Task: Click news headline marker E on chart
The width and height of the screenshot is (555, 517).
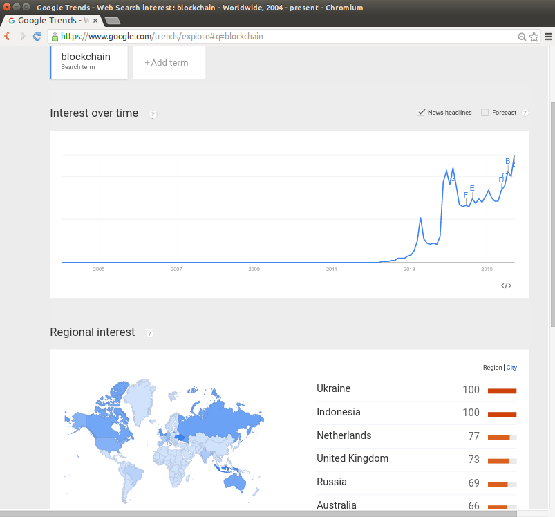Action: click(472, 188)
